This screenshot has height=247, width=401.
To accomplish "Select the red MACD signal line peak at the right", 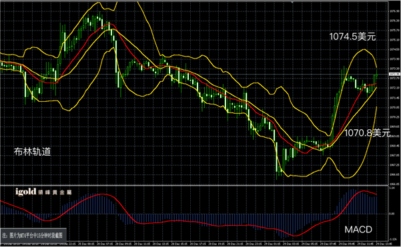I will click(x=363, y=191).
